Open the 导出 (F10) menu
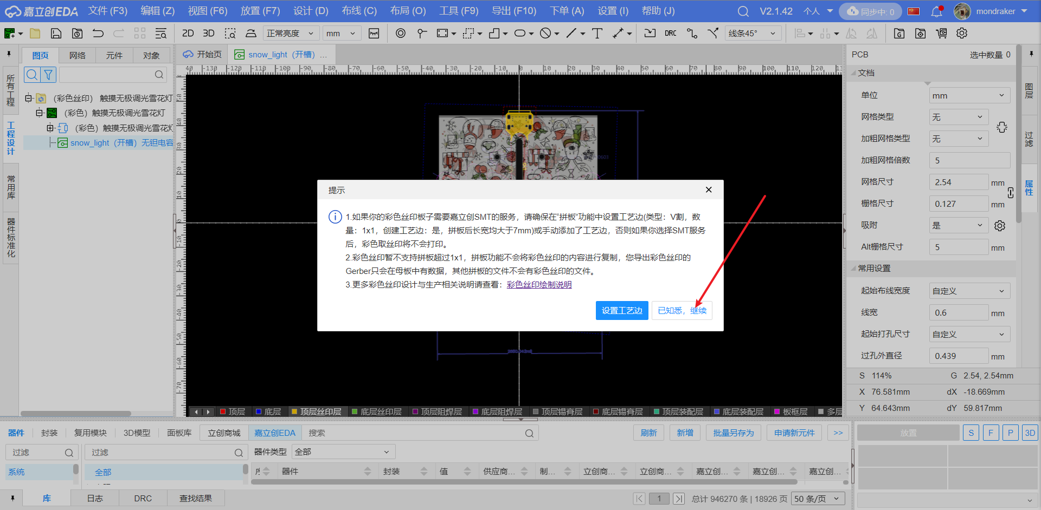This screenshot has width=1041, height=510. [514, 11]
